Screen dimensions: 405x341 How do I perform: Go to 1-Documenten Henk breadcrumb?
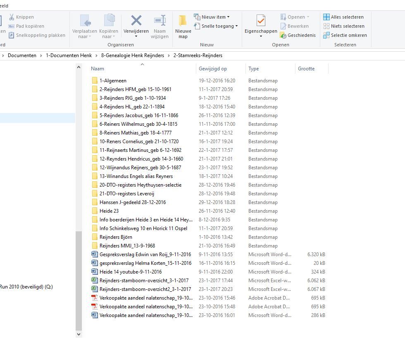pos(69,55)
